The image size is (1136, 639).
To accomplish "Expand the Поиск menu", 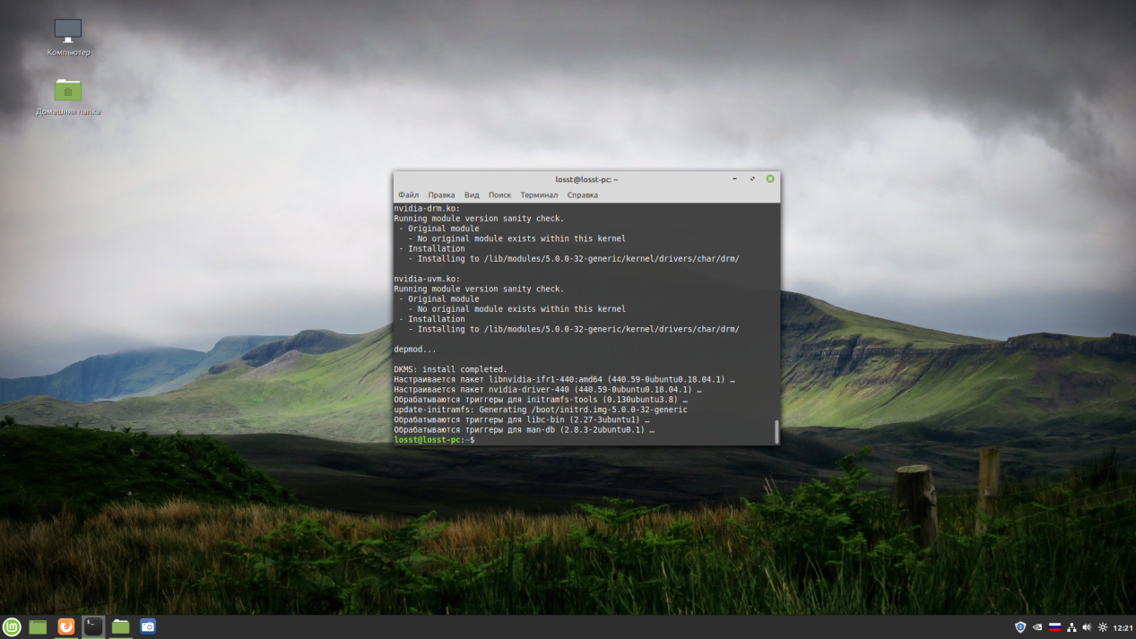I will click(x=499, y=194).
